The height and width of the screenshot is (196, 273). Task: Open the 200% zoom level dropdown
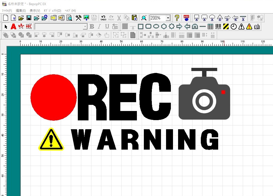(168, 18)
